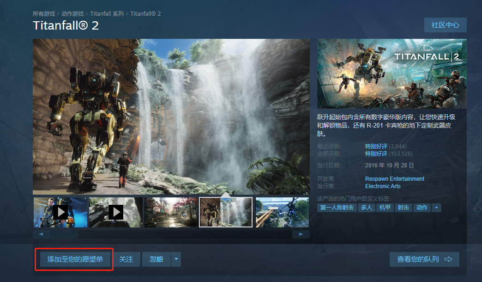Go to 所有游戏 breadcrumb link

[44, 14]
